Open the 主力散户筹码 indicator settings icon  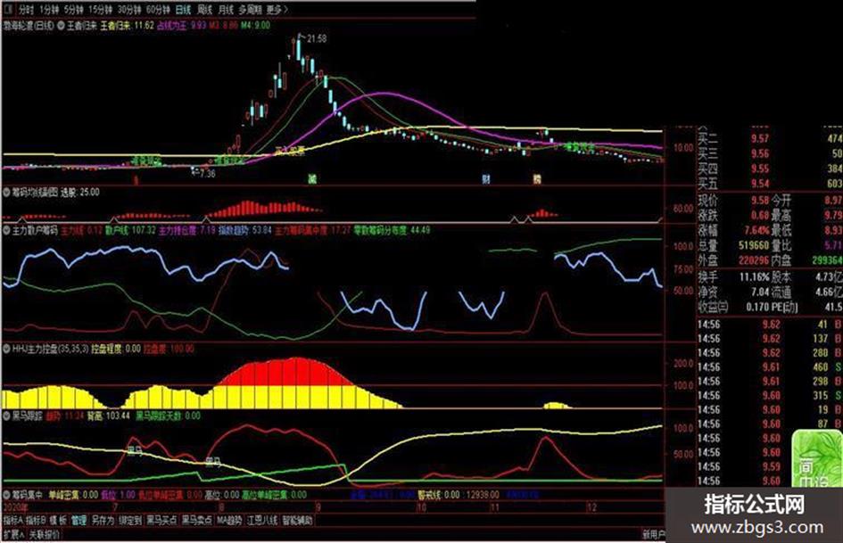point(7,230)
